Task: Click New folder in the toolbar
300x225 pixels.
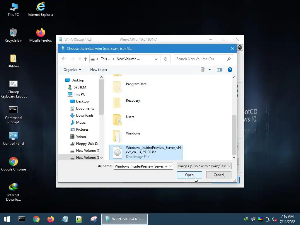Action: 99,70
